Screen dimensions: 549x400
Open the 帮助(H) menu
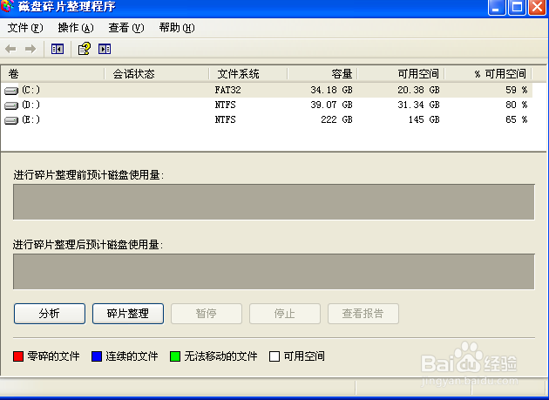177,28
